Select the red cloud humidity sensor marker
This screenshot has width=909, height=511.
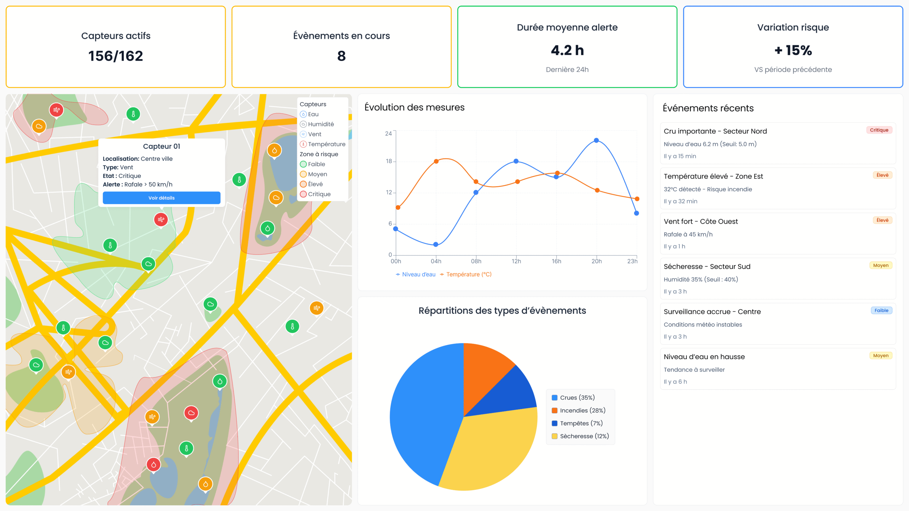click(x=191, y=413)
